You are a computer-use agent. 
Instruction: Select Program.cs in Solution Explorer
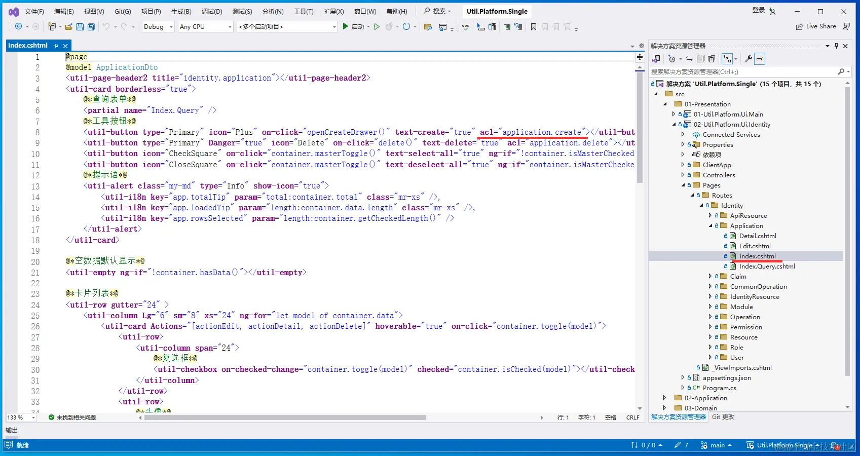tap(719, 388)
